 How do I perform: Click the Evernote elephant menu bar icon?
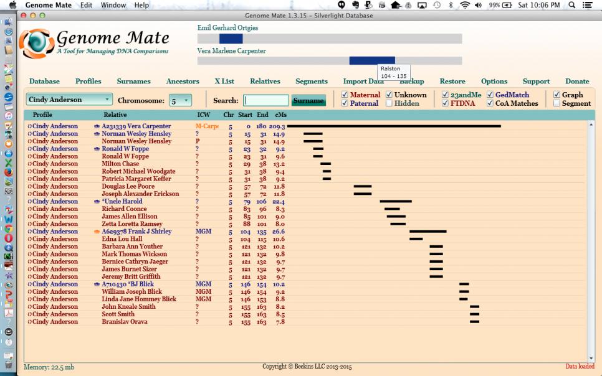coord(355,5)
